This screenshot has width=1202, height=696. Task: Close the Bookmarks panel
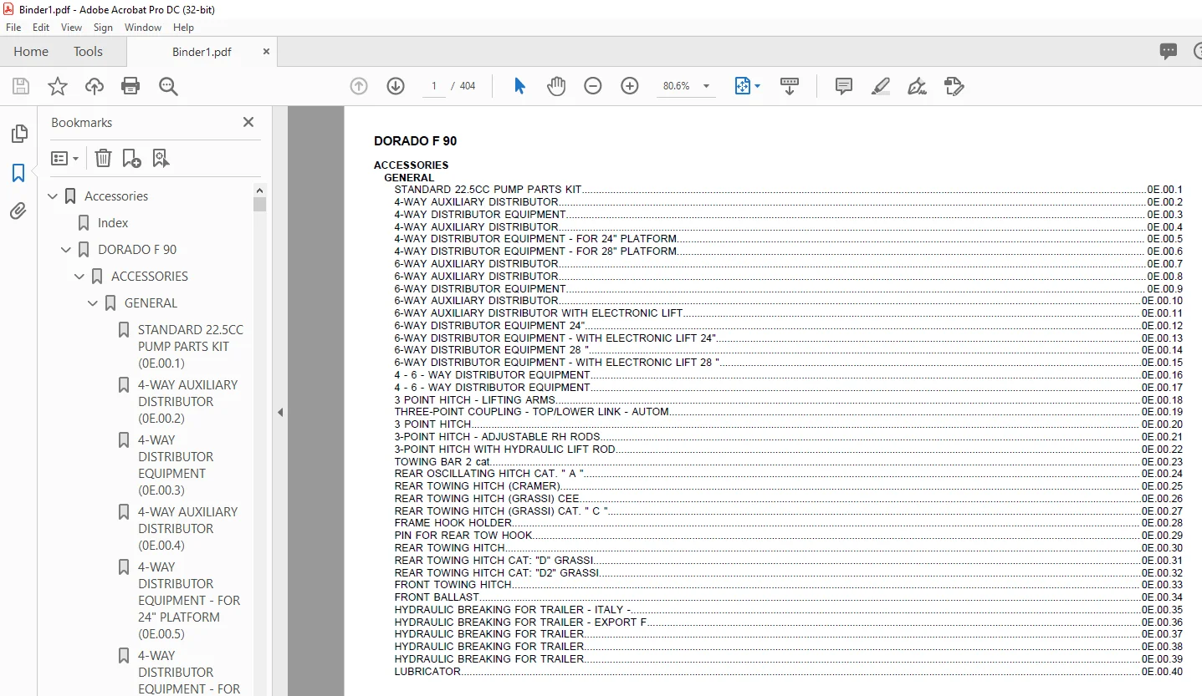point(248,122)
